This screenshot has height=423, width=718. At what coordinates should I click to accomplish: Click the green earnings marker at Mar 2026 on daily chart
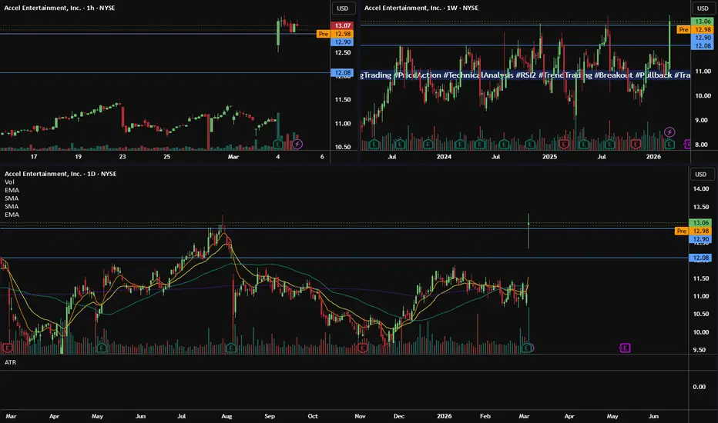[527, 348]
